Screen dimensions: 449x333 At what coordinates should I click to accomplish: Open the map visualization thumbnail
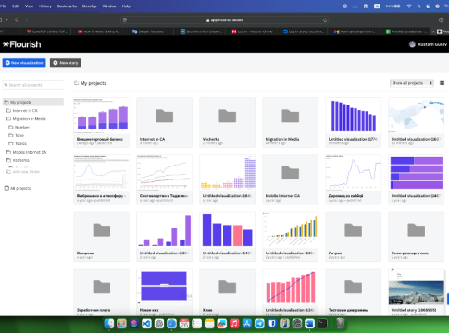point(416,122)
